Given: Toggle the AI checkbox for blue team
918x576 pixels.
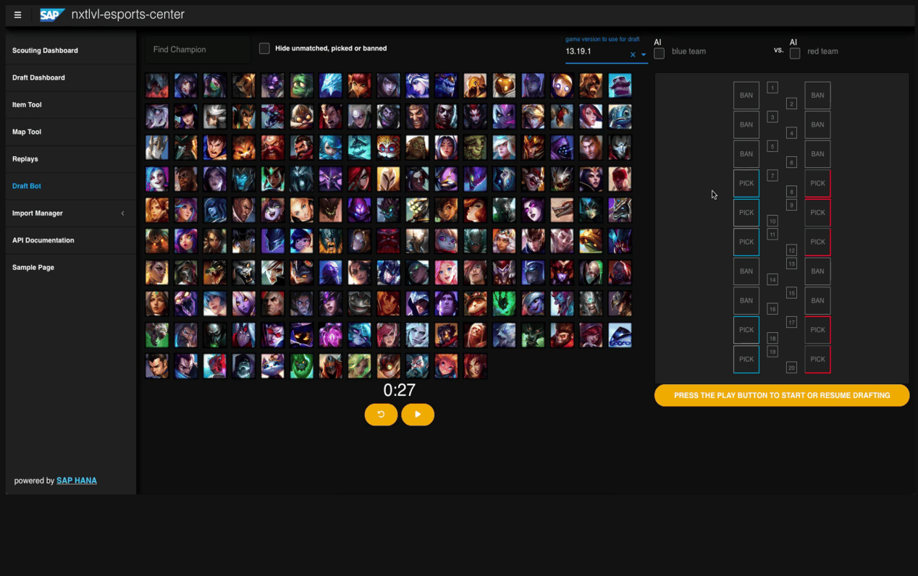Looking at the screenshot, I should pos(659,54).
